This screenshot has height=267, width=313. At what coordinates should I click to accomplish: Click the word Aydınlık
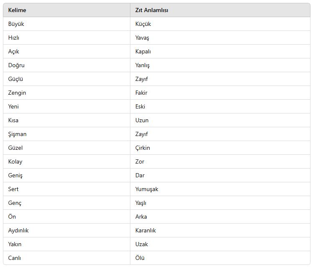click(18, 231)
